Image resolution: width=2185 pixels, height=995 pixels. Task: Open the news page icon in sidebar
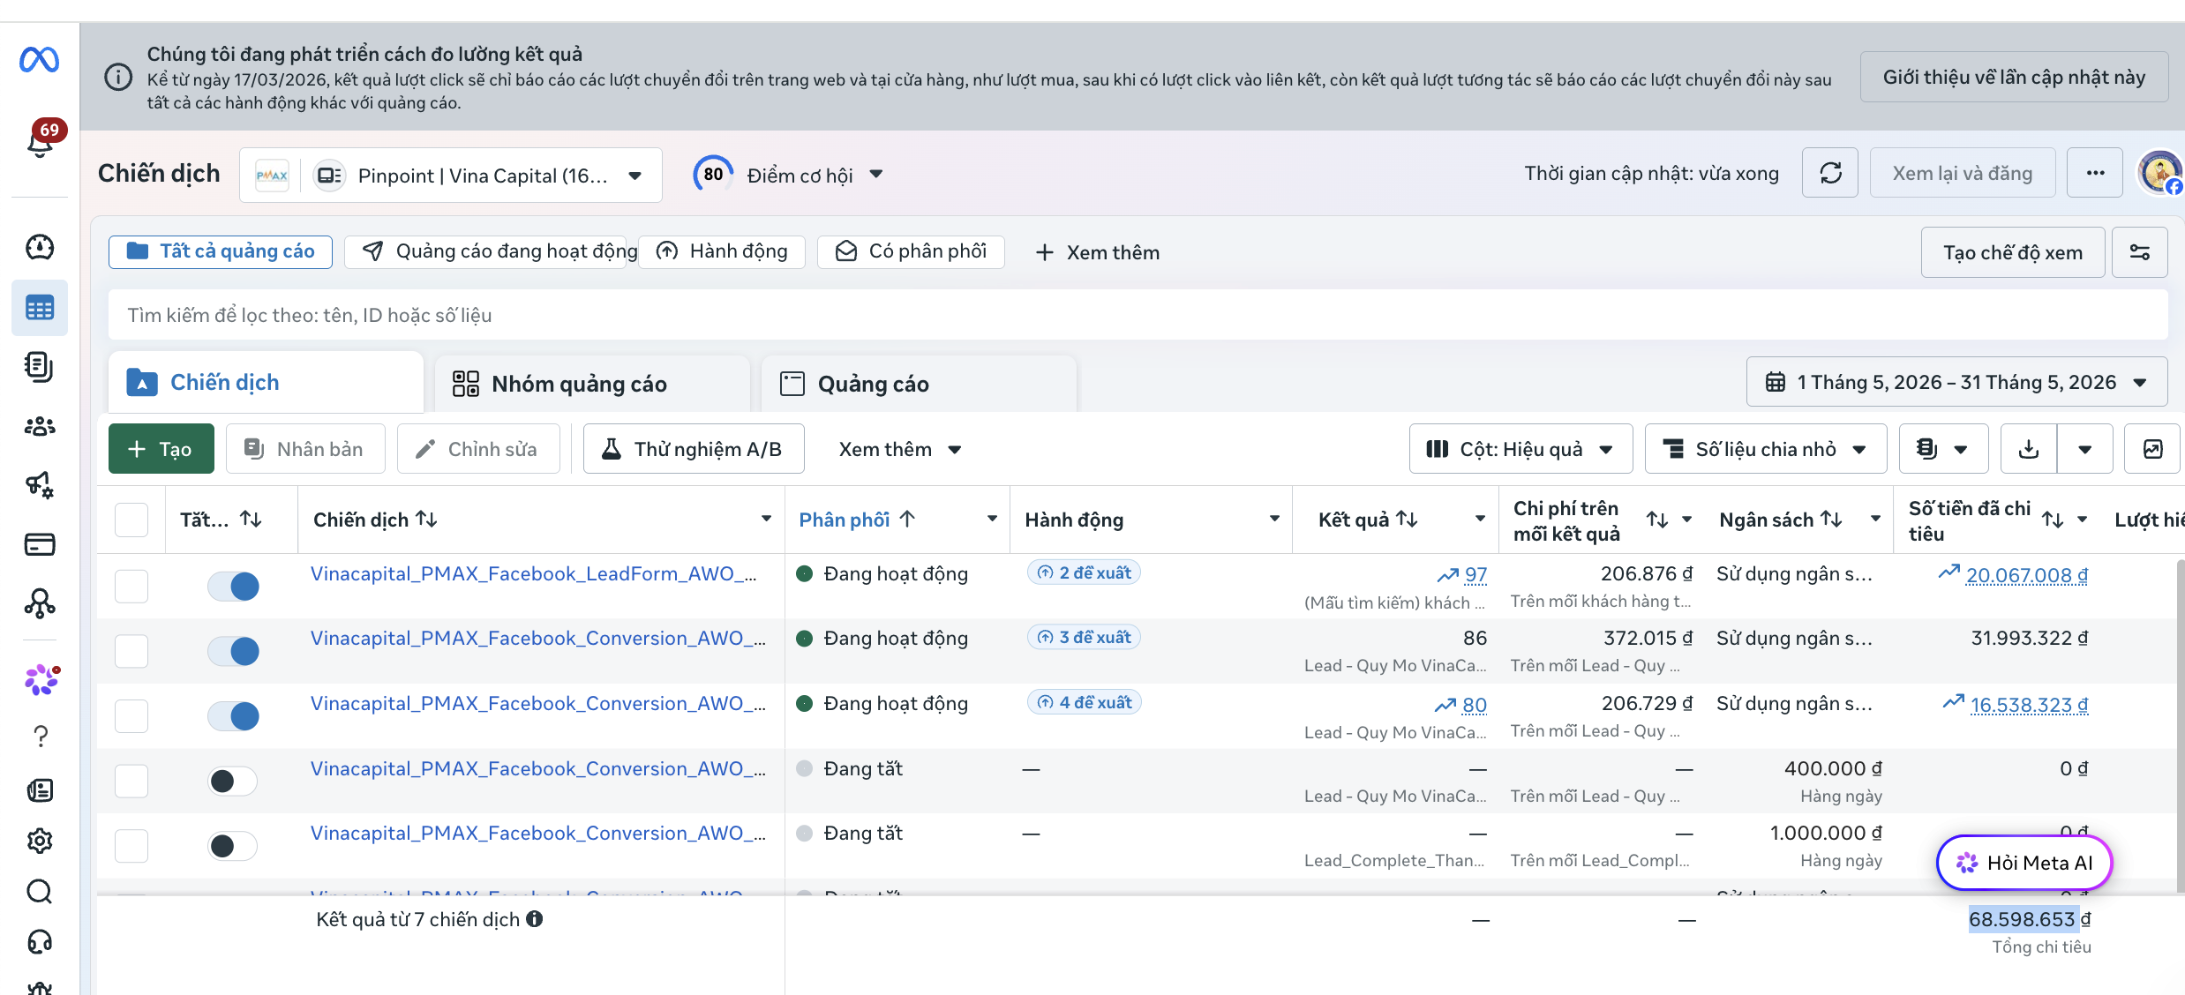click(x=40, y=790)
